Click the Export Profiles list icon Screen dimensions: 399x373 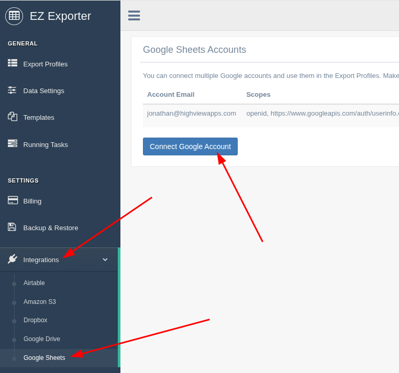(13, 63)
